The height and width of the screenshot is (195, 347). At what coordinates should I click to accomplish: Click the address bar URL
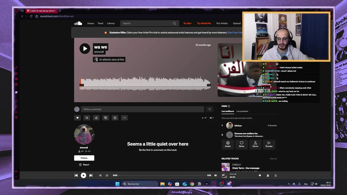pyautogui.click(x=57, y=16)
